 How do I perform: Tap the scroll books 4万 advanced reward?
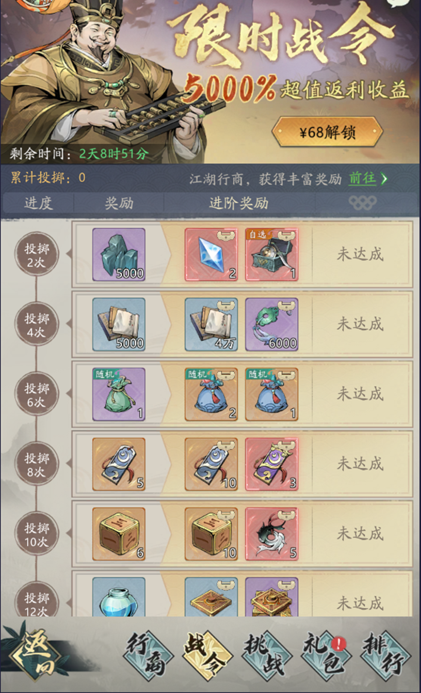(211, 324)
